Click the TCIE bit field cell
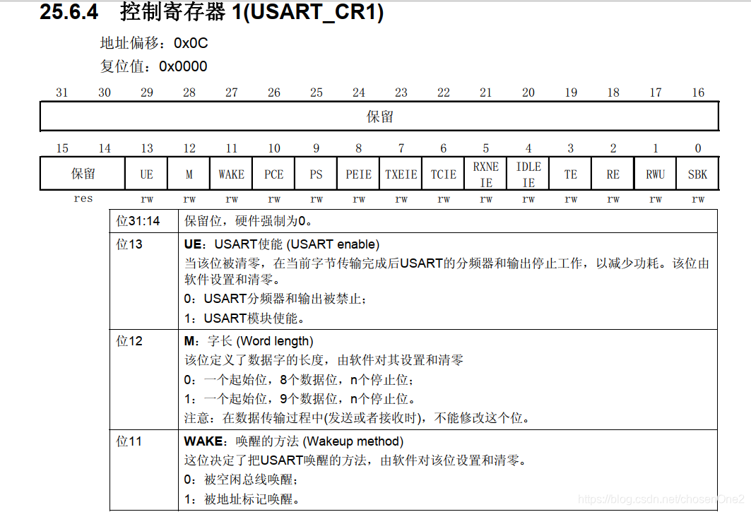The image size is (751, 512). [444, 174]
